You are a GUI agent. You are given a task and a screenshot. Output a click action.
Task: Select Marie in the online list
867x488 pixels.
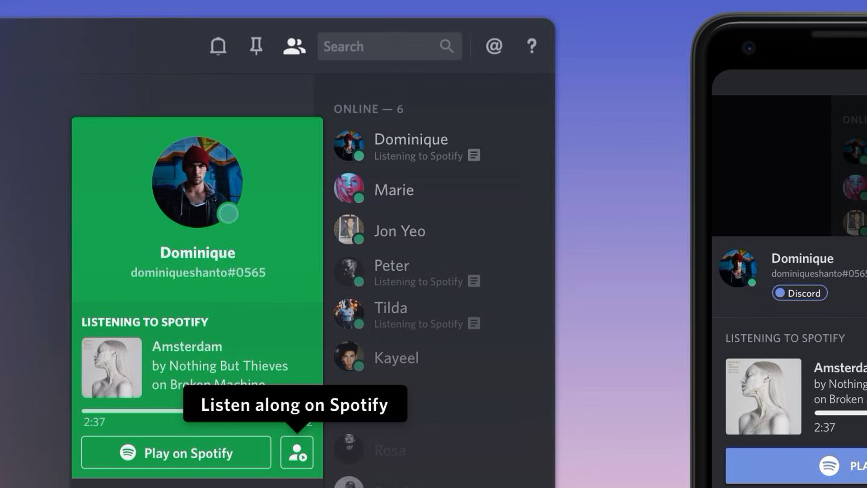[394, 190]
